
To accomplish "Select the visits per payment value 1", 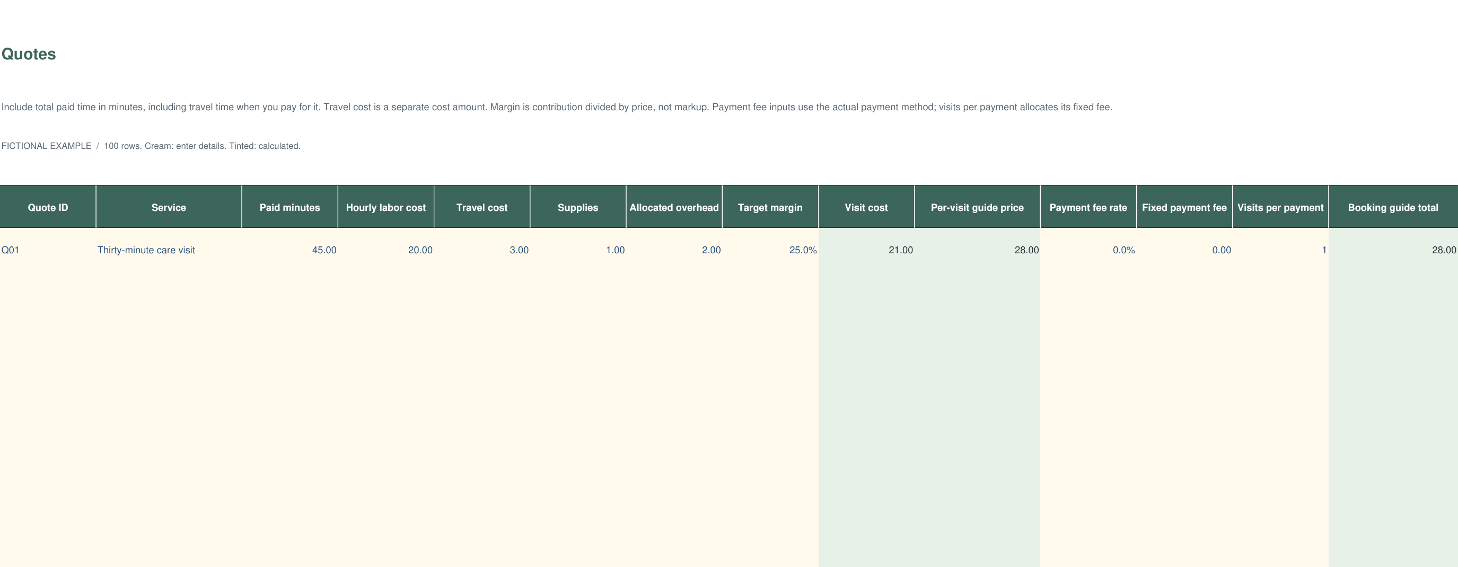I will click(x=1280, y=250).
